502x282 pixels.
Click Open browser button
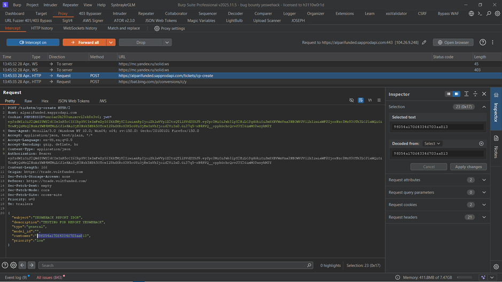tap(453, 42)
